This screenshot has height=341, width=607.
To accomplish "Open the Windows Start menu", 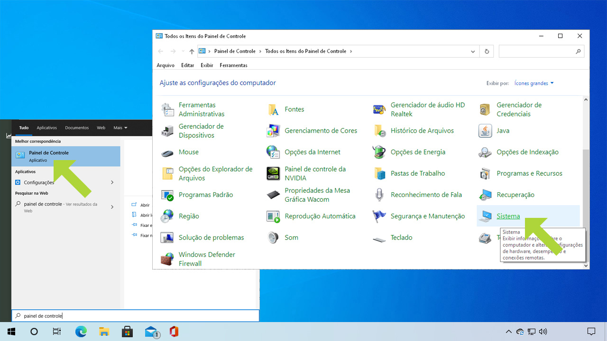I will [11, 332].
